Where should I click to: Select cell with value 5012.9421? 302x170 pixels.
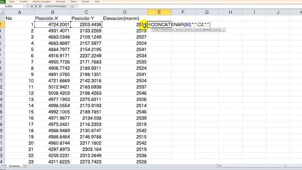[x=52, y=87]
